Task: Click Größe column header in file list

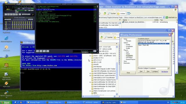Action: (x=156, y=20)
